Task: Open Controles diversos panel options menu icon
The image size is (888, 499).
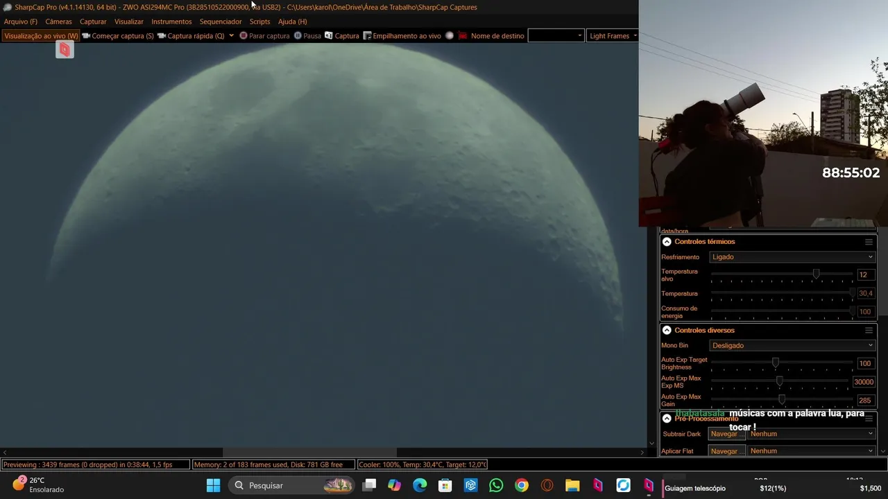Action: point(869,331)
